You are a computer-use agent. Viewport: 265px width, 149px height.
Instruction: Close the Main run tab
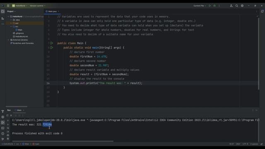(x=24, y=110)
